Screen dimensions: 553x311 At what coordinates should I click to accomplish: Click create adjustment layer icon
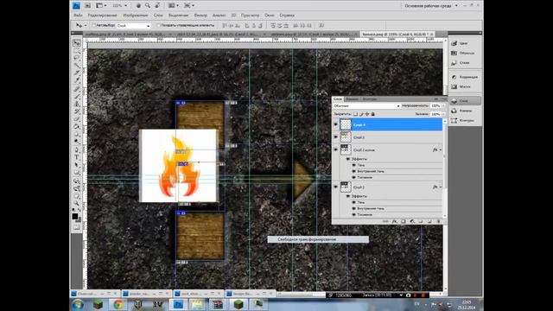tap(412, 221)
